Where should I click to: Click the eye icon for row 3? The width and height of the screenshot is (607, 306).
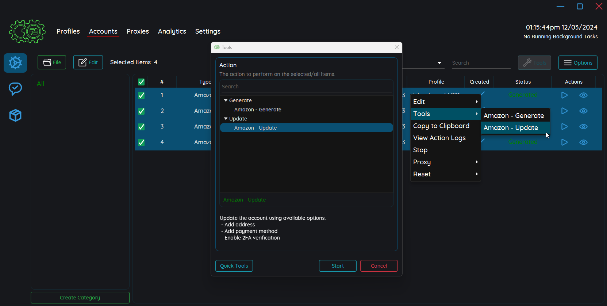583,127
